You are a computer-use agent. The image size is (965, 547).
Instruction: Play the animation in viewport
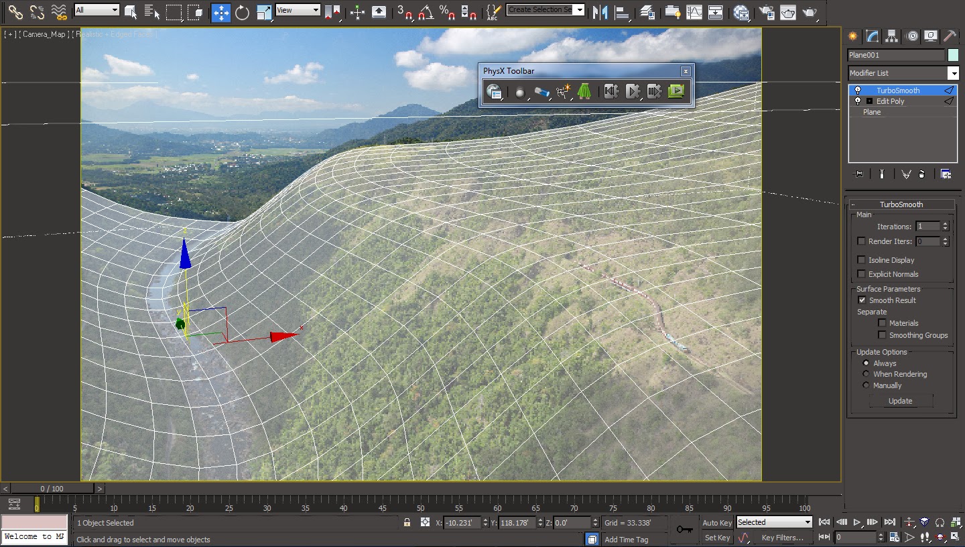pos(857,522)
